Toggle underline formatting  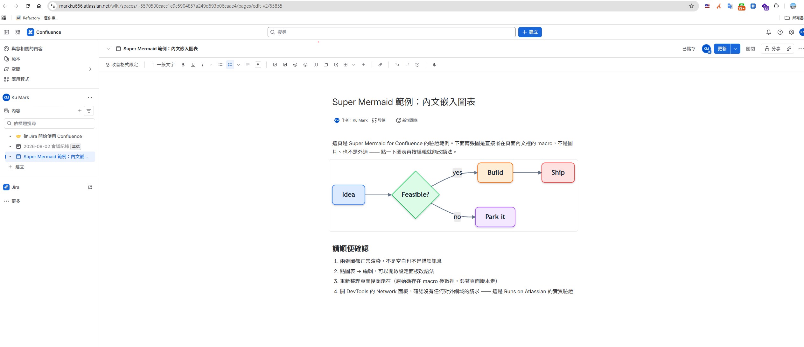tap(193, 65)
